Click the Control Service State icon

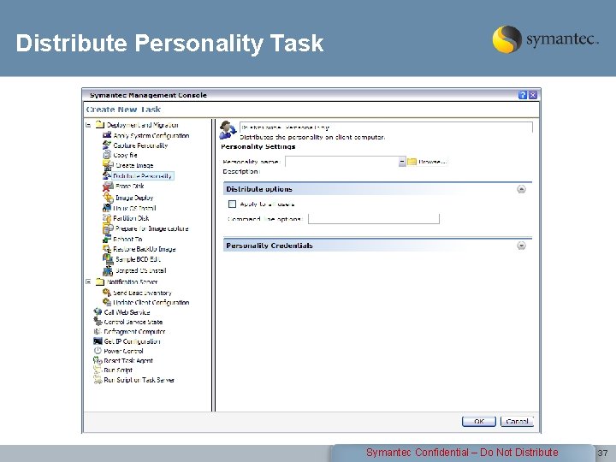(98, 322)
